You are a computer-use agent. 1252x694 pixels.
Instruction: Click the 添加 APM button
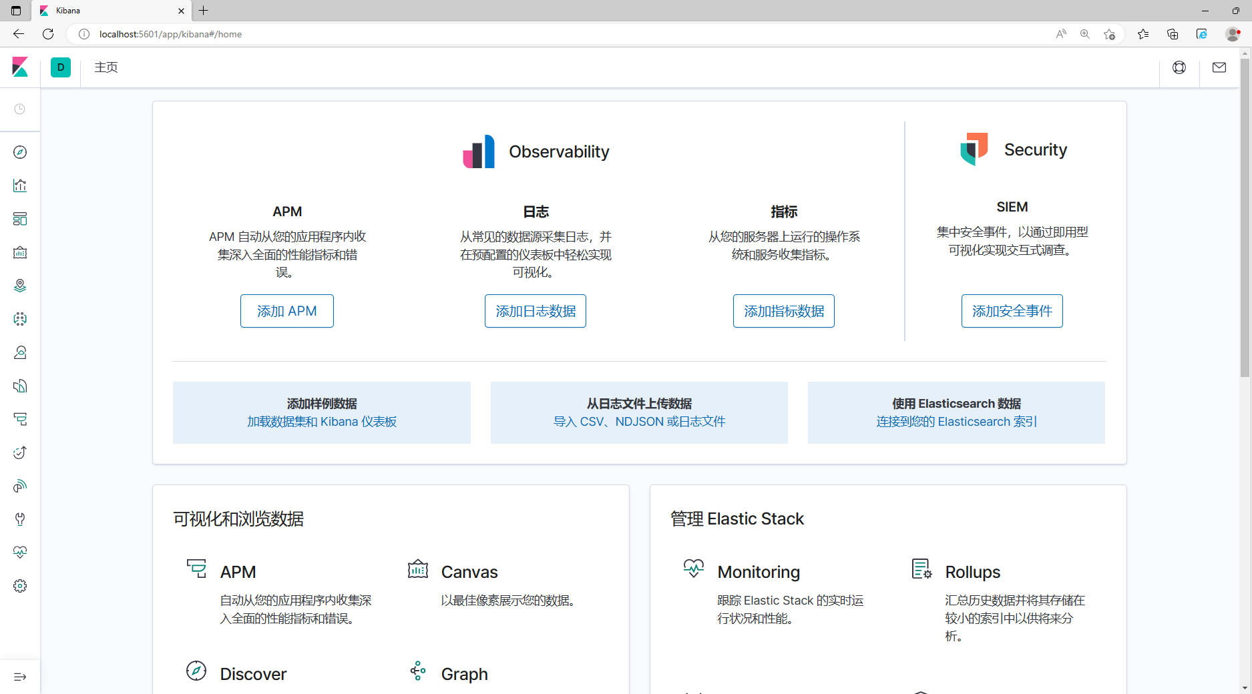pos(287,311)
